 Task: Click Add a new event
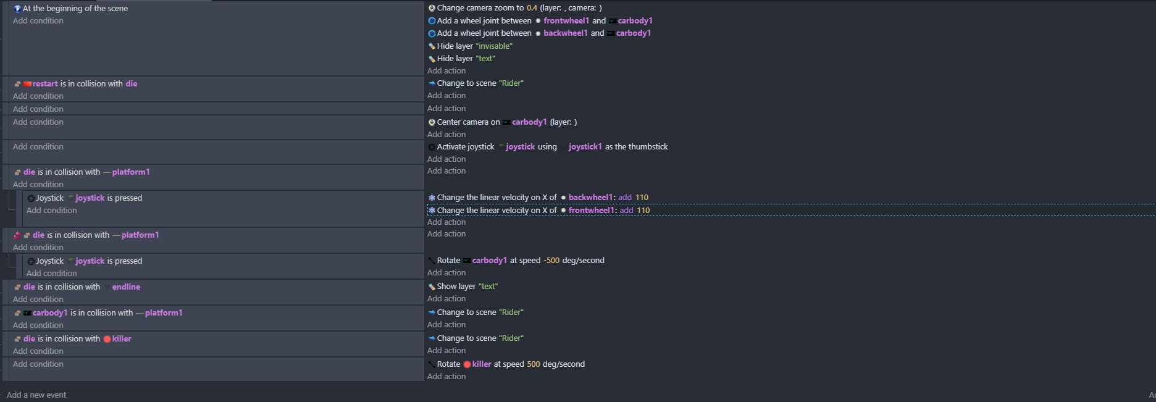coord(36,395)
